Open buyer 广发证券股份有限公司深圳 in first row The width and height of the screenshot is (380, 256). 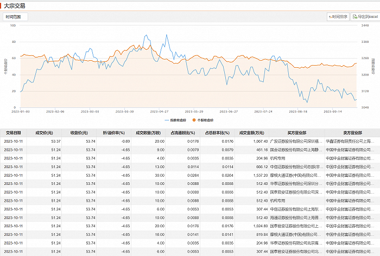coord(296,140)
